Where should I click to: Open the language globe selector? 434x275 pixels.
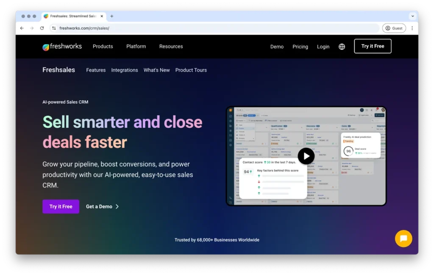tap(342, 47)
